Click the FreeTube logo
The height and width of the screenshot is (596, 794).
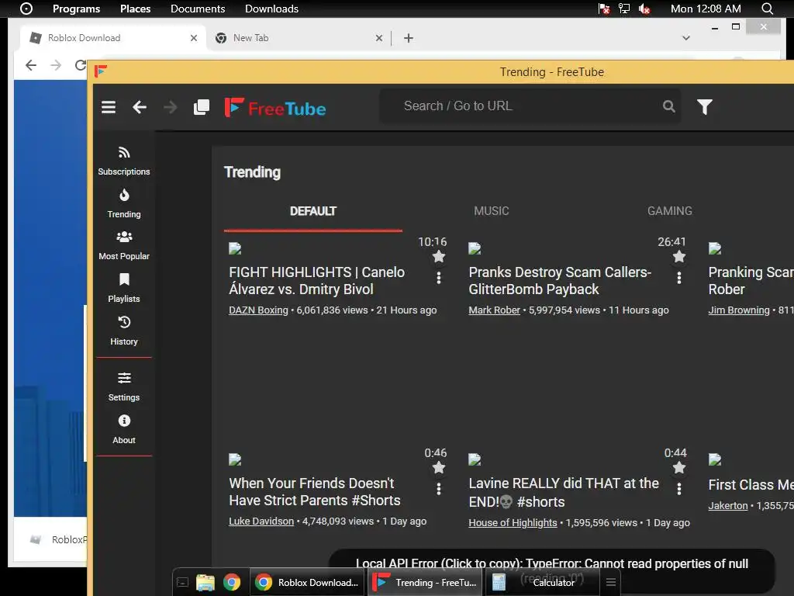(x=275, y=107)
